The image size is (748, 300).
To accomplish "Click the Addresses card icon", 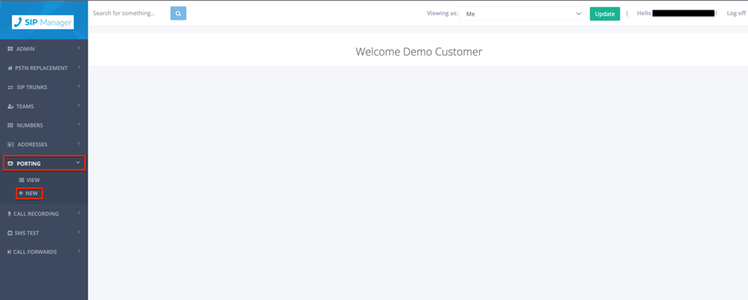I will (10, 144).
